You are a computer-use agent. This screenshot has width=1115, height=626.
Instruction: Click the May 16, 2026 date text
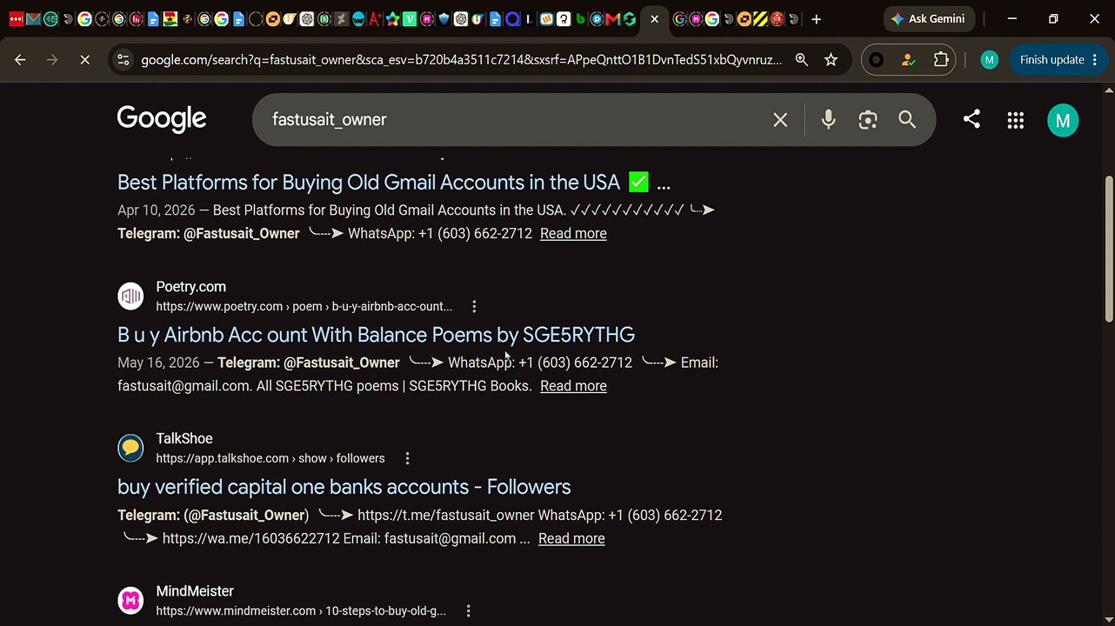tap(157, 363)
